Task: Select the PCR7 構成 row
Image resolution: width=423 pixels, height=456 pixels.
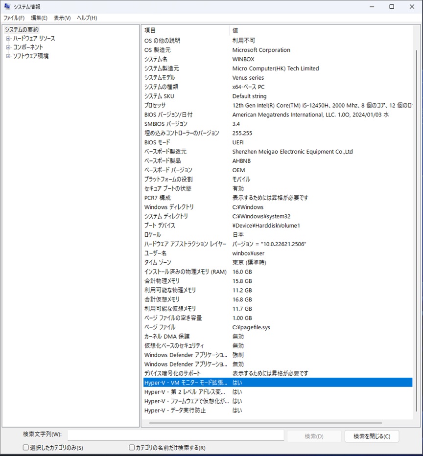Action: pos(278,198)
